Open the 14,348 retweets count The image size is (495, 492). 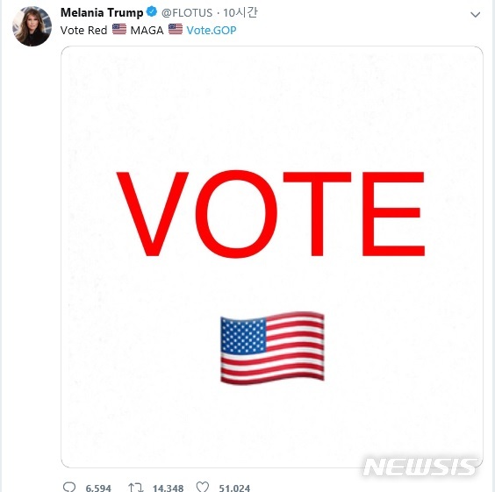(168, 488)
